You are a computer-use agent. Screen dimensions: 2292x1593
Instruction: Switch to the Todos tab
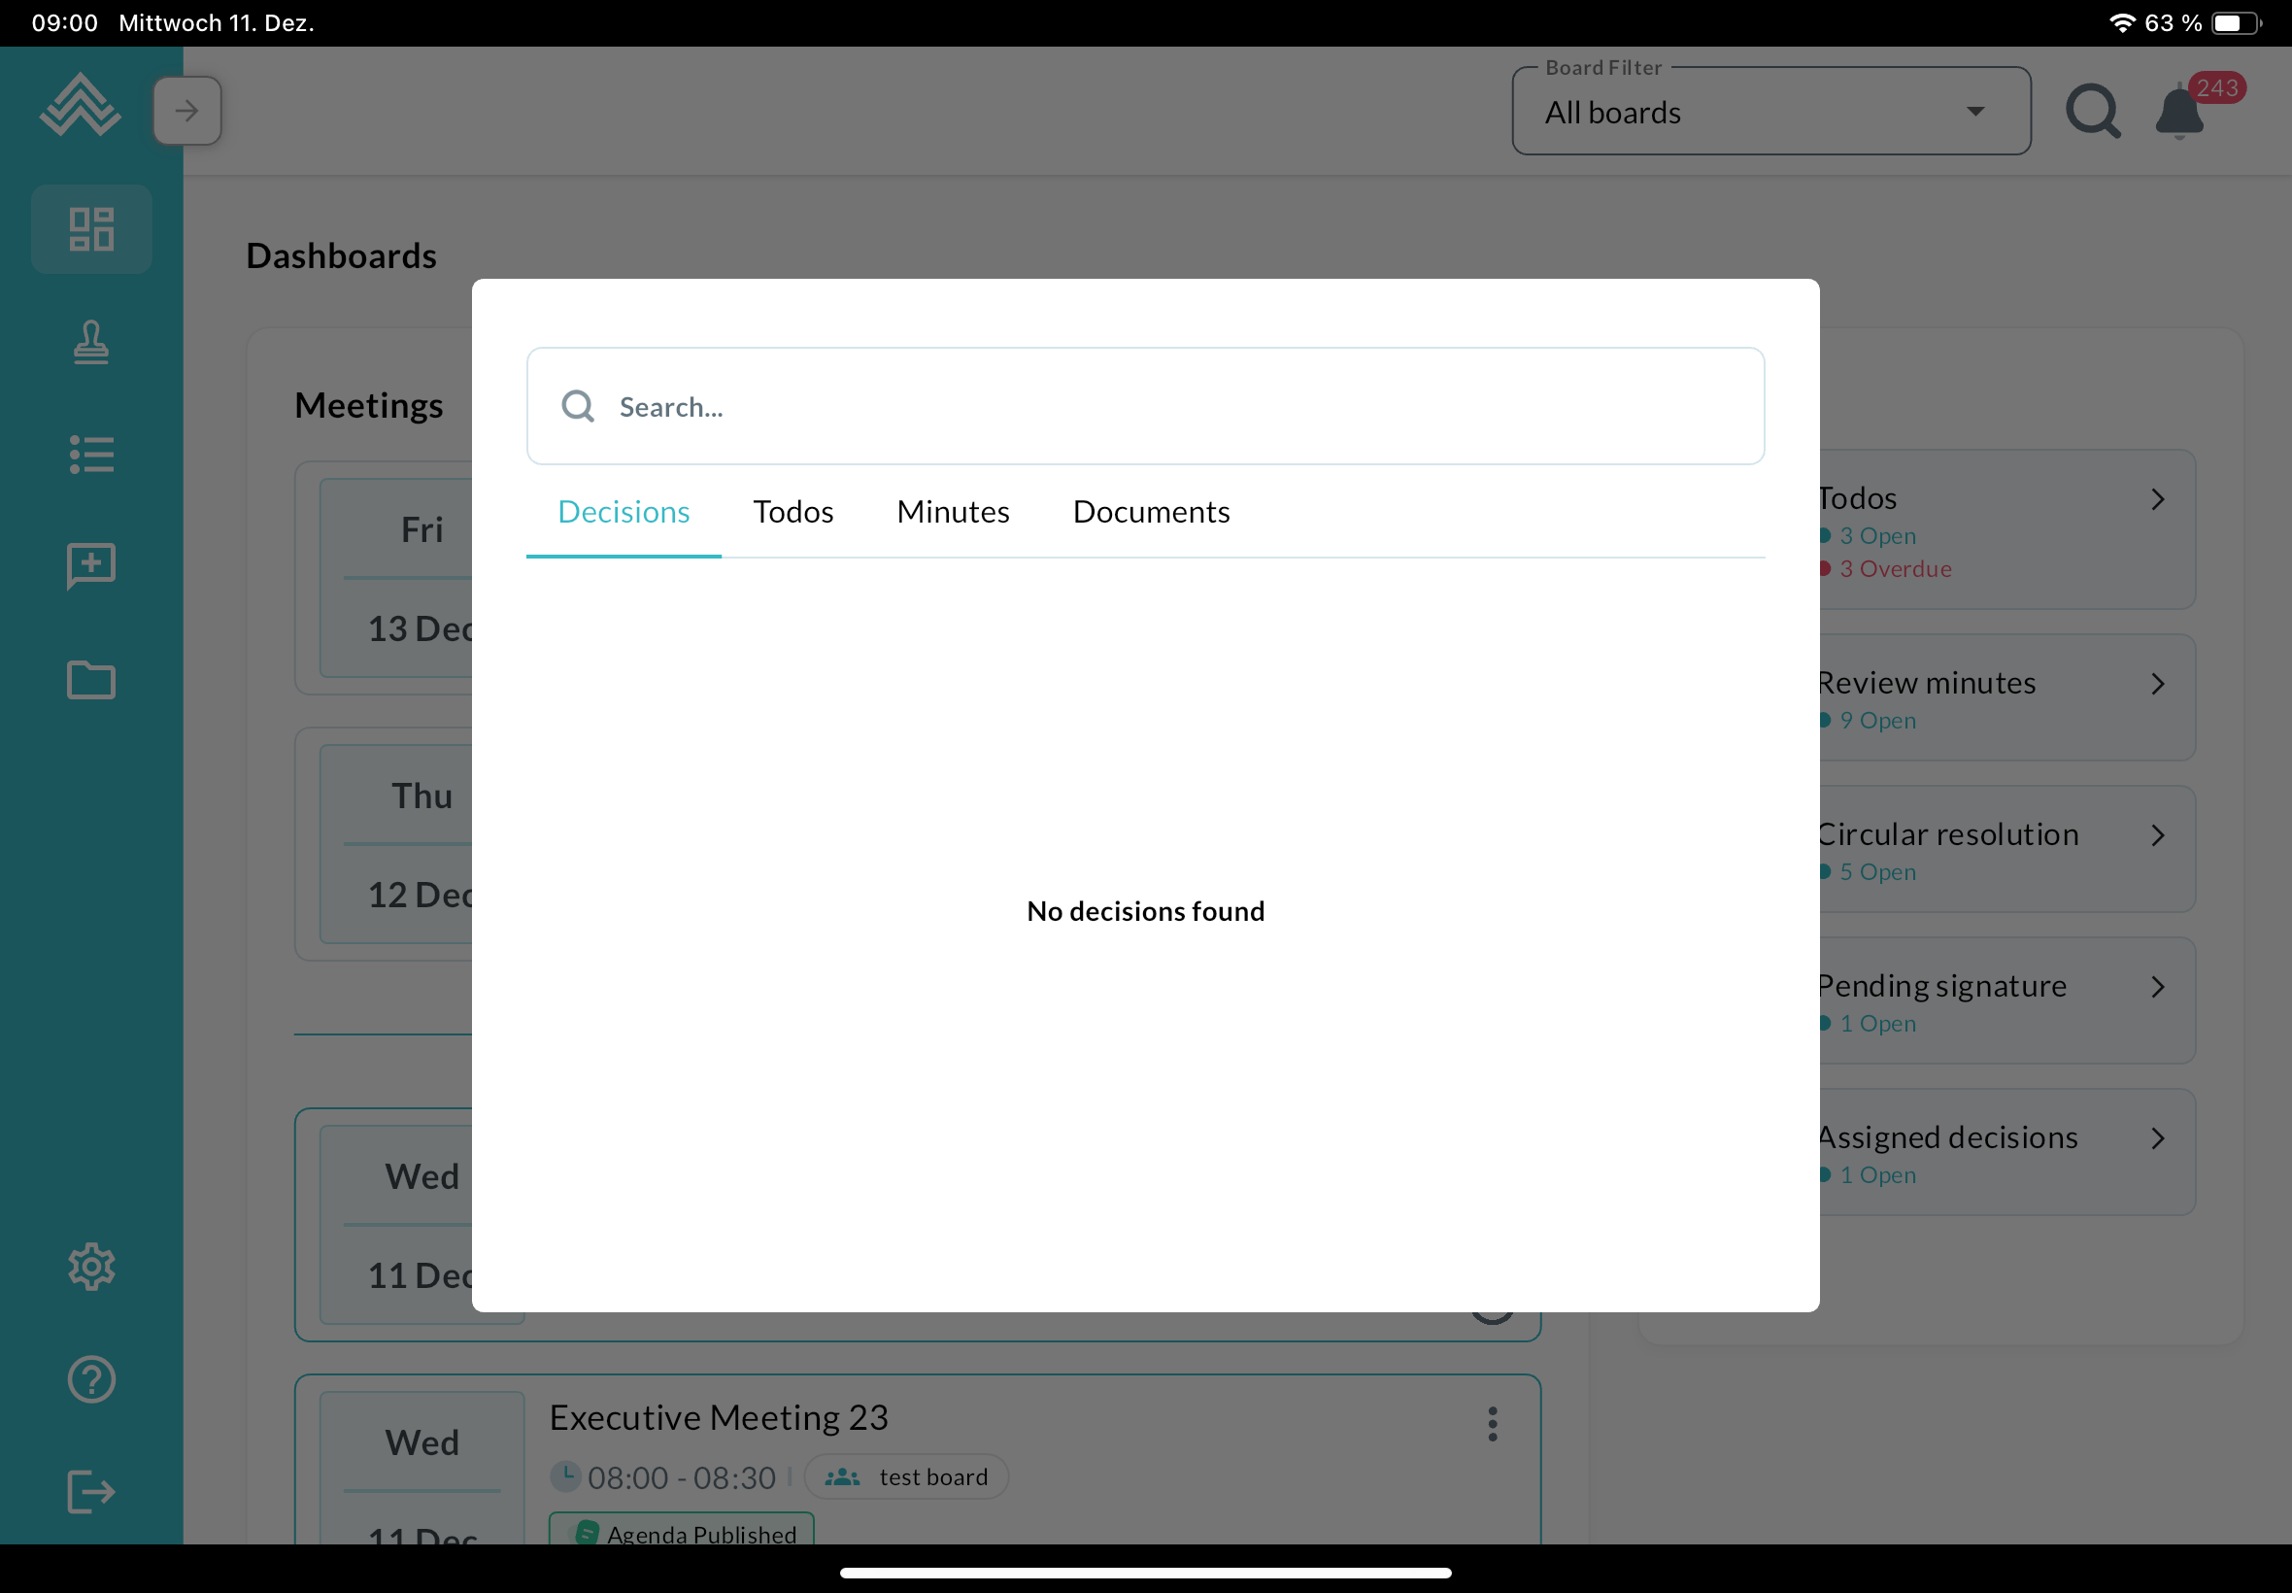tap(792, 512)
